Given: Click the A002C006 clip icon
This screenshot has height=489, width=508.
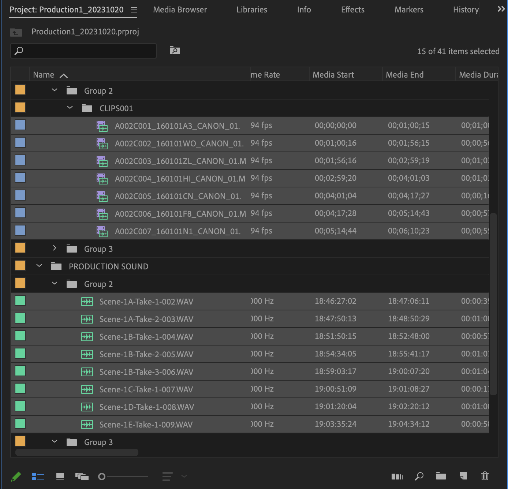Looking at the screenshot, I should click(x=102, y=214).
